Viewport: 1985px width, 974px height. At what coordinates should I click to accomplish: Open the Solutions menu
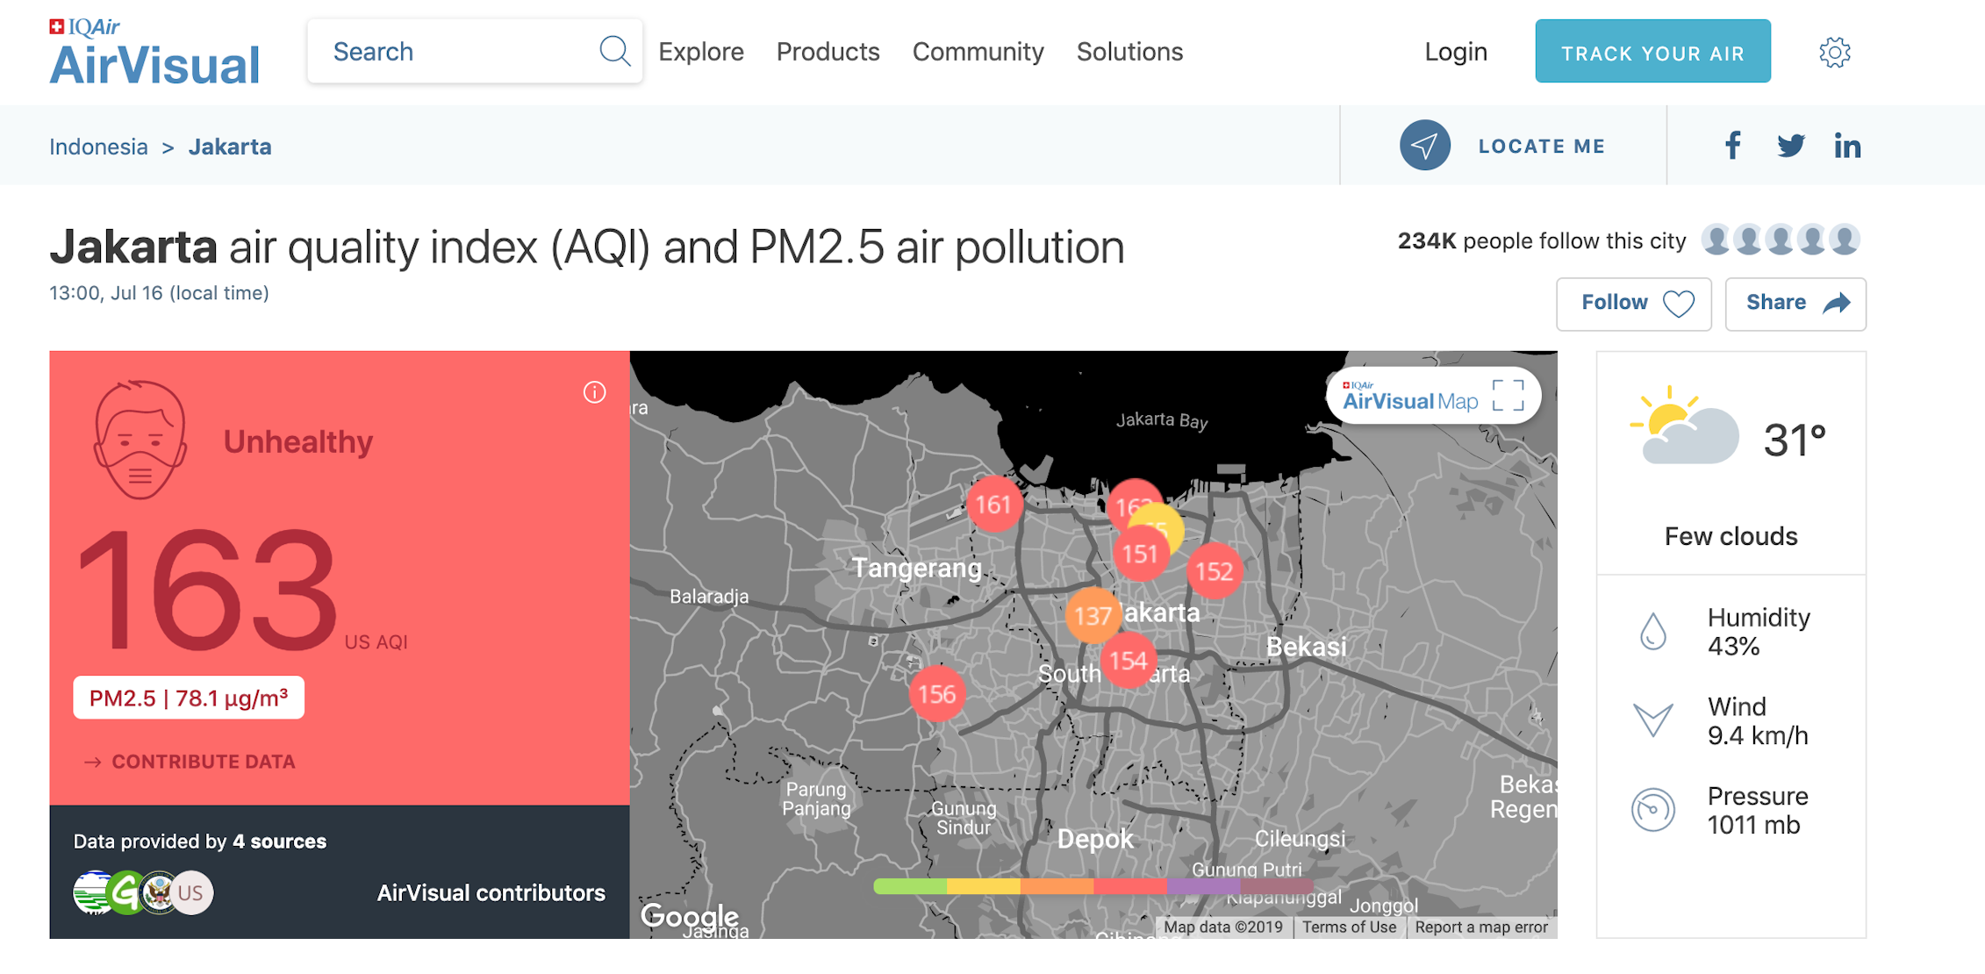pos(1129,52)
